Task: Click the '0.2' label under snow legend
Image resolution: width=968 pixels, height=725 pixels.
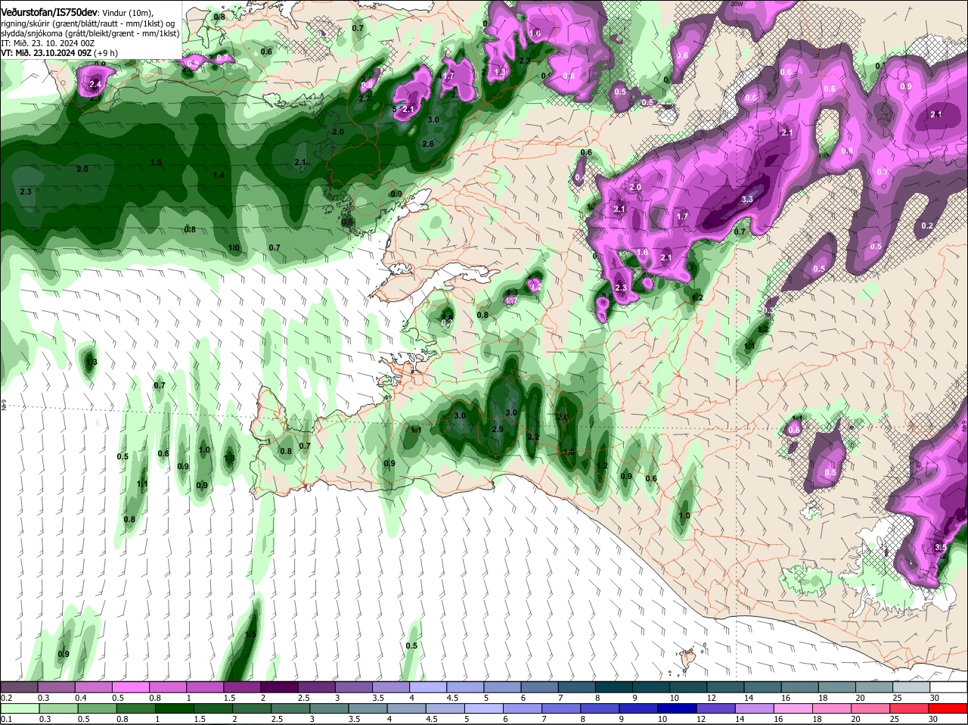Action: click(x=7, y=697)
